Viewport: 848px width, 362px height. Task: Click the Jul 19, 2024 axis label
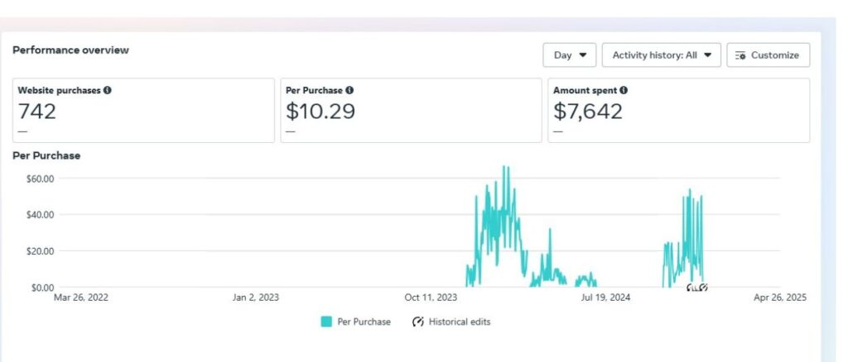pyautogui.click(x=605, y=298)
